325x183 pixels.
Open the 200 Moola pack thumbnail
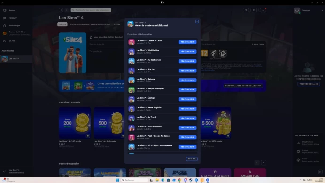(75, 123)
